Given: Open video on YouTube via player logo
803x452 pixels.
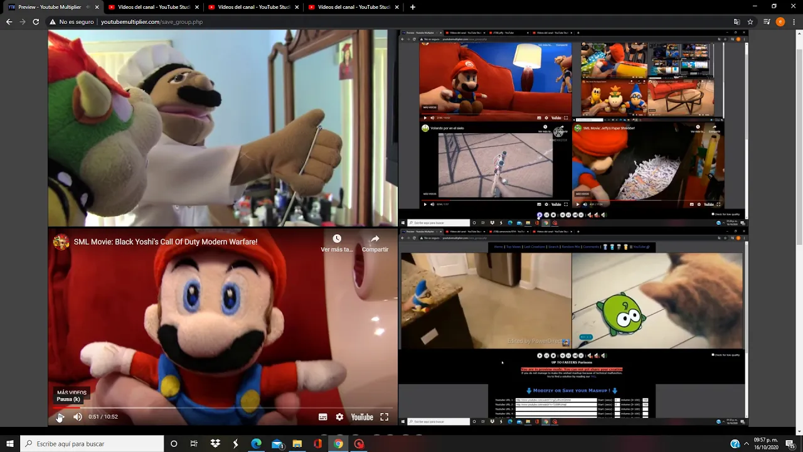Looking at the screenshot, I should coord(362,417).
